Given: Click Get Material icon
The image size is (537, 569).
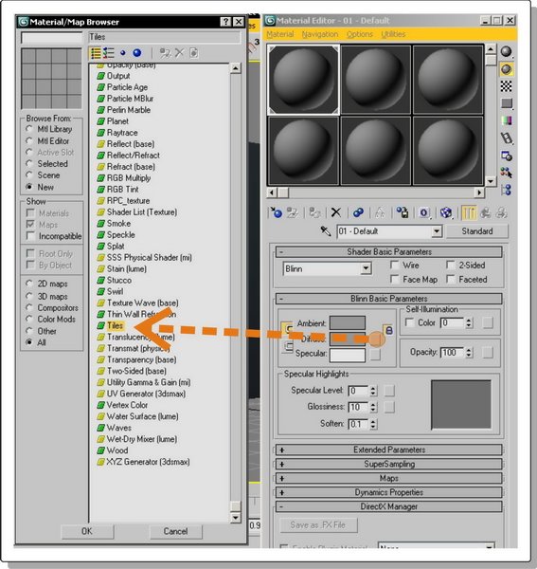Looking at the screenshot, I should pyautogui.click(x=277, y=212).
